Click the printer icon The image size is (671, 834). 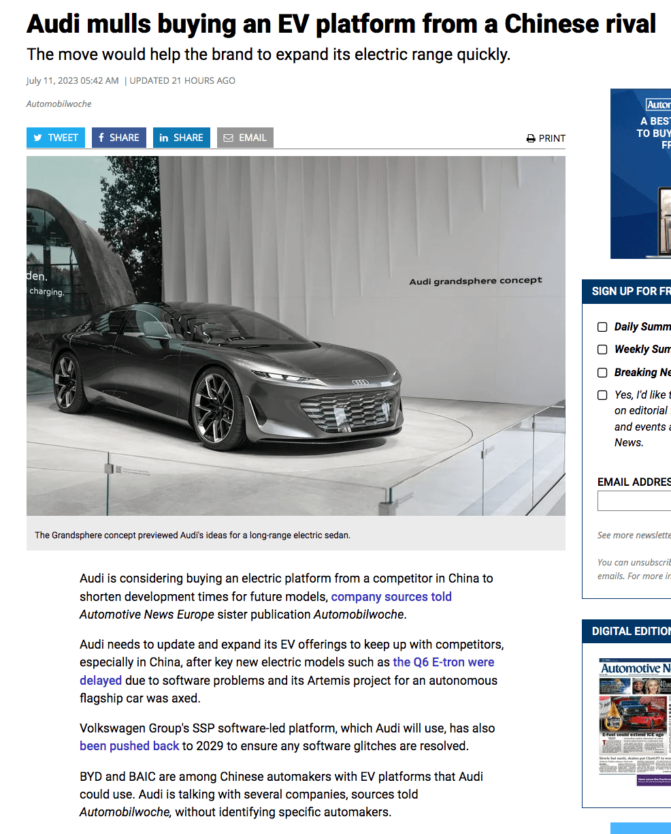click(x=531, y=138)
